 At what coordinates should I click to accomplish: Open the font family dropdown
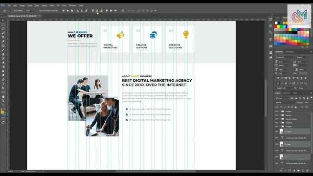click(x=285, y=57)
